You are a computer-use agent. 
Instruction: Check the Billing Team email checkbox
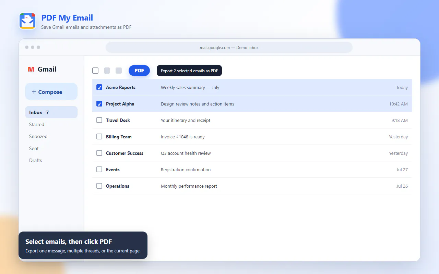click(99, 137)
